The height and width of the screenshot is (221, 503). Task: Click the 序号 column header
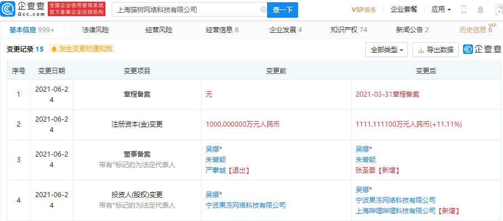[19, 71]
